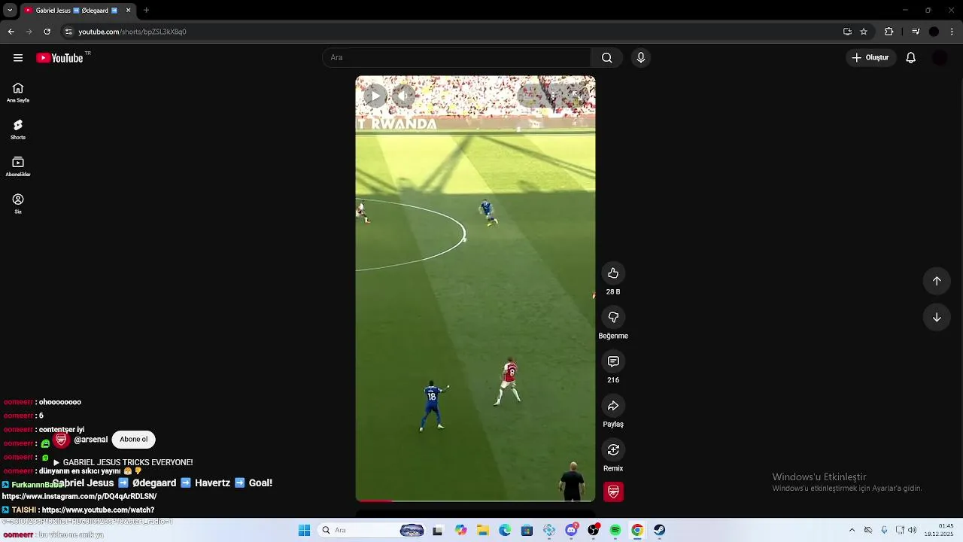Remix this Short
This screenshot has height=542, width=963.
coord(613,450)
